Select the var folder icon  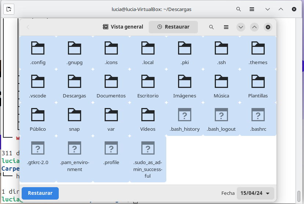click(111, 115)
